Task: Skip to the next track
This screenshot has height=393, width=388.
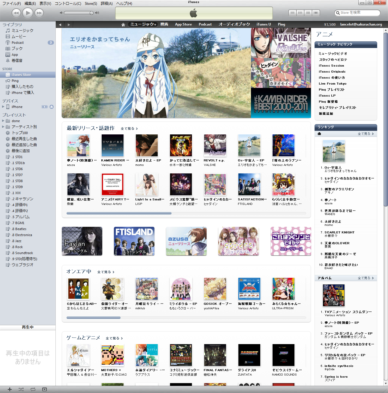Action: coord(39,13)
